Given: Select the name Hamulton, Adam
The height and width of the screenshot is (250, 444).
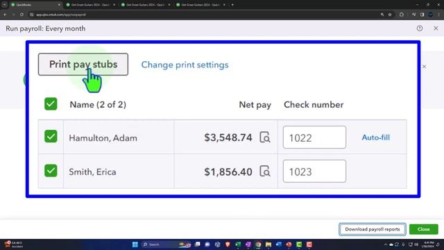Looking at the screenshot, I should pos(103,138).
